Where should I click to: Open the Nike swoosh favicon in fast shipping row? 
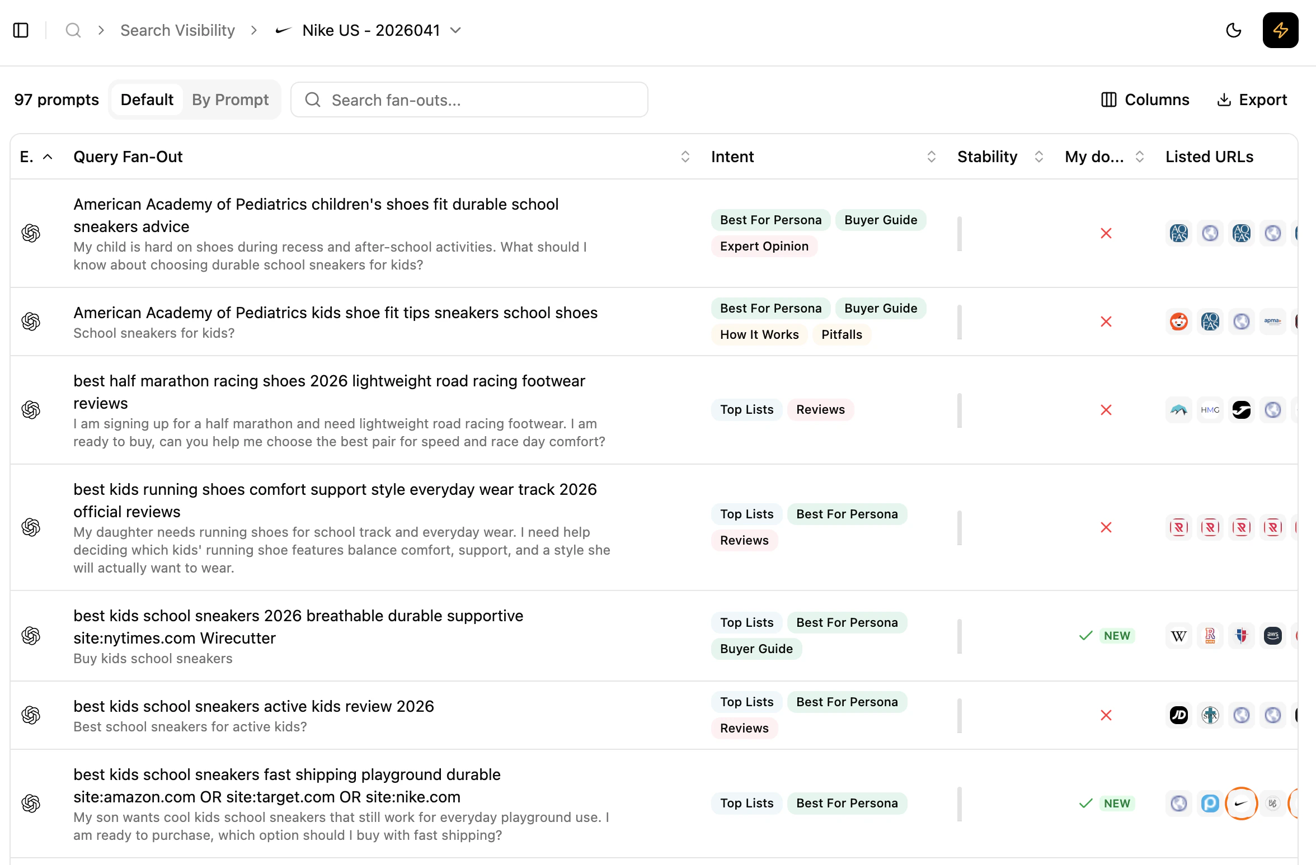coord(1242,803)
